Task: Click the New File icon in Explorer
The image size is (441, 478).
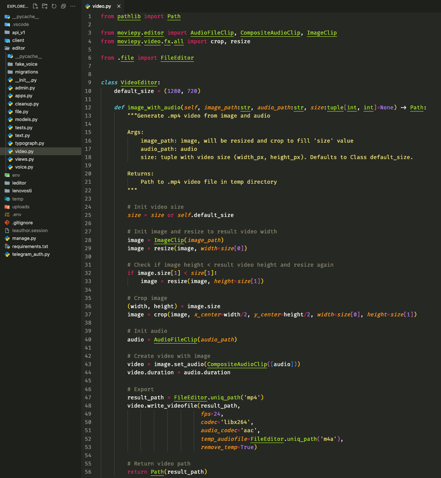Action: [x=35, y=6]
